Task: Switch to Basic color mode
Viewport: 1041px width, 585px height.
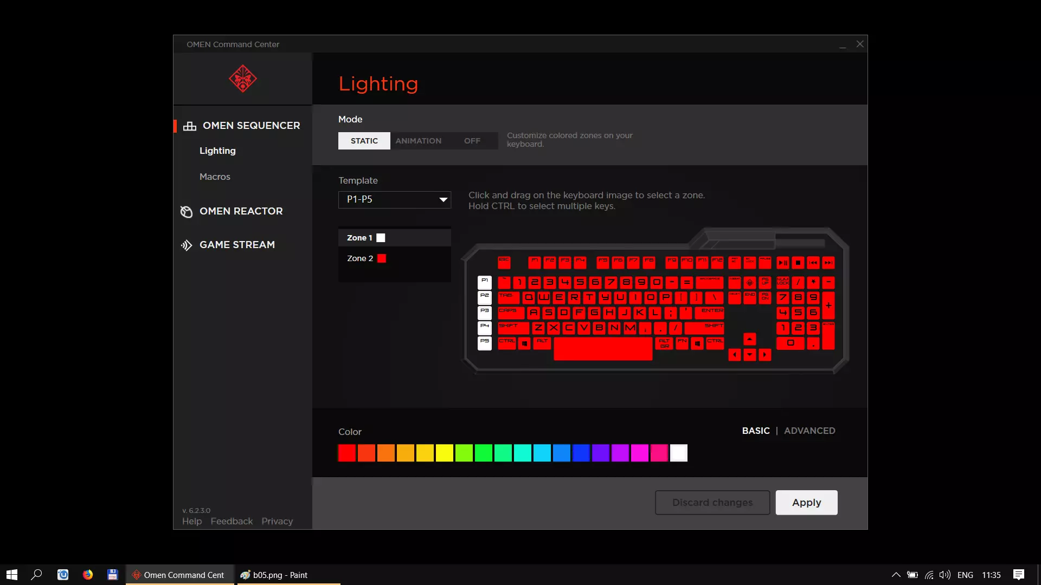Action: [x=756, y=431]
